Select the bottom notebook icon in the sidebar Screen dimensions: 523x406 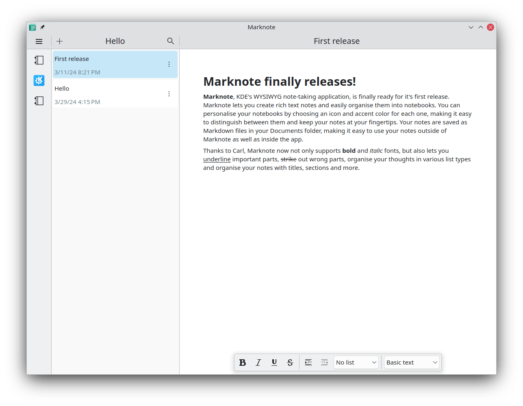(x=39, y=100)
